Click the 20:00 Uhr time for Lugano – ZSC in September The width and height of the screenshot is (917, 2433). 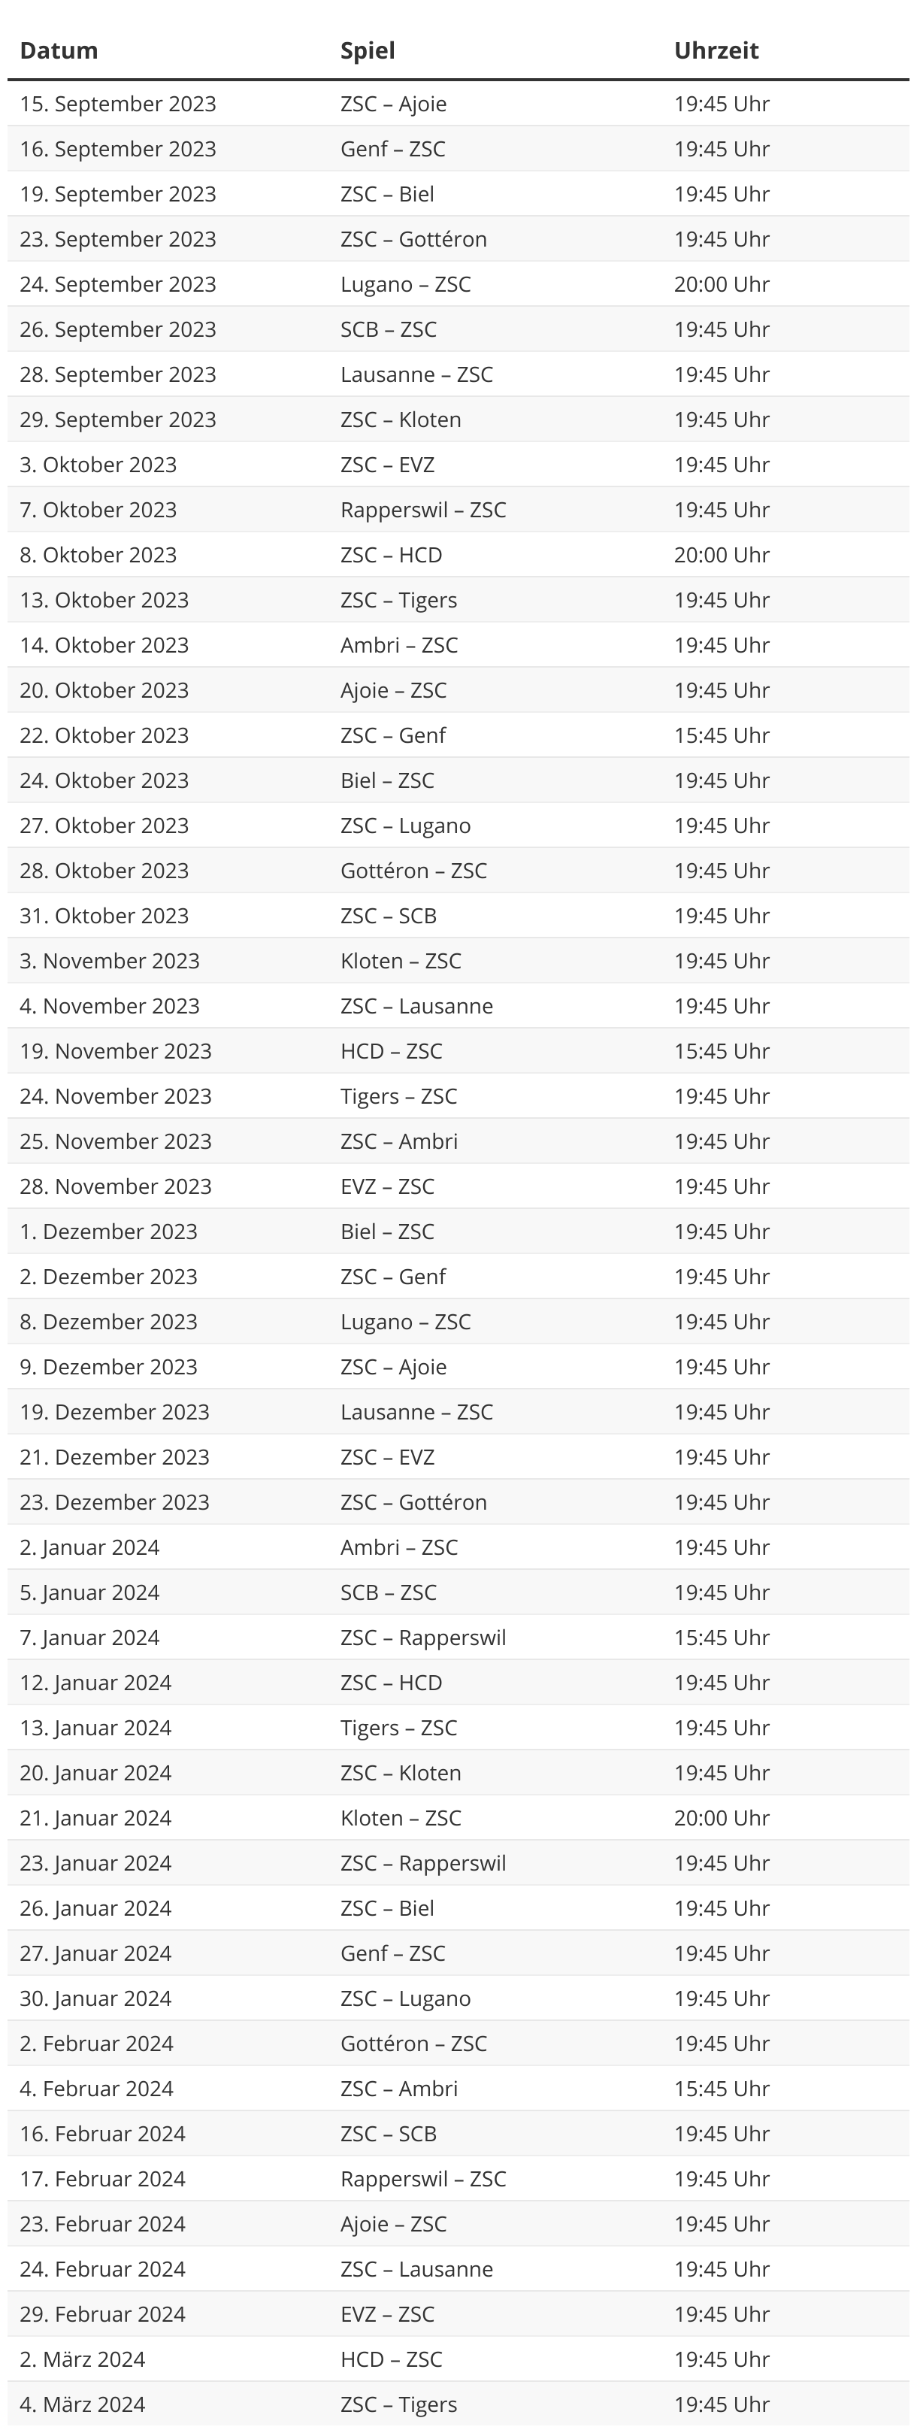coord(722,284)
